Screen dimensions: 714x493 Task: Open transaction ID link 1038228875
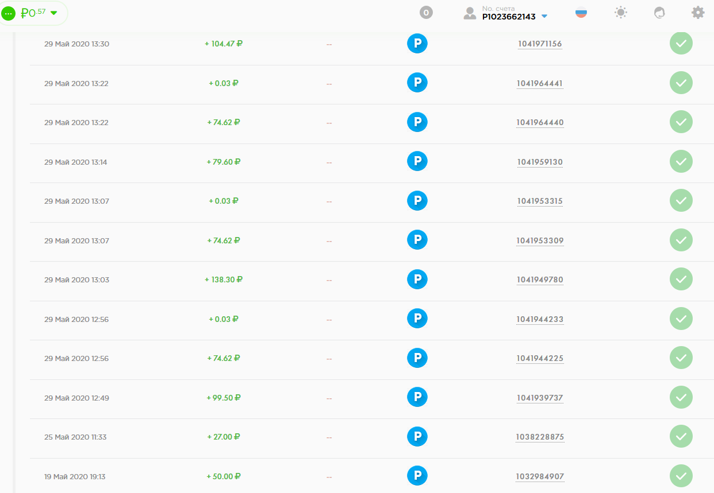tap(540, 437)
